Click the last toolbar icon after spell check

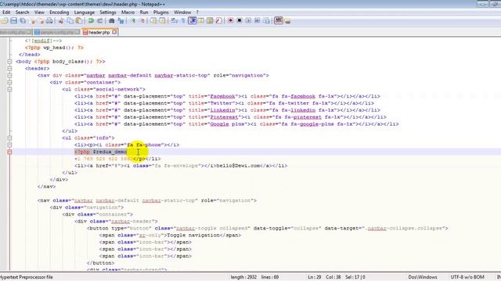coord(287,21)
